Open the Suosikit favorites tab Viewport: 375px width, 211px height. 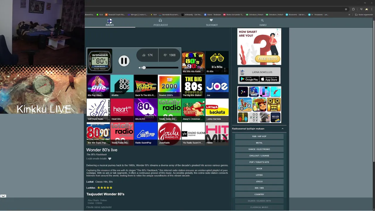pyautogui.click(x=212, y=23)
